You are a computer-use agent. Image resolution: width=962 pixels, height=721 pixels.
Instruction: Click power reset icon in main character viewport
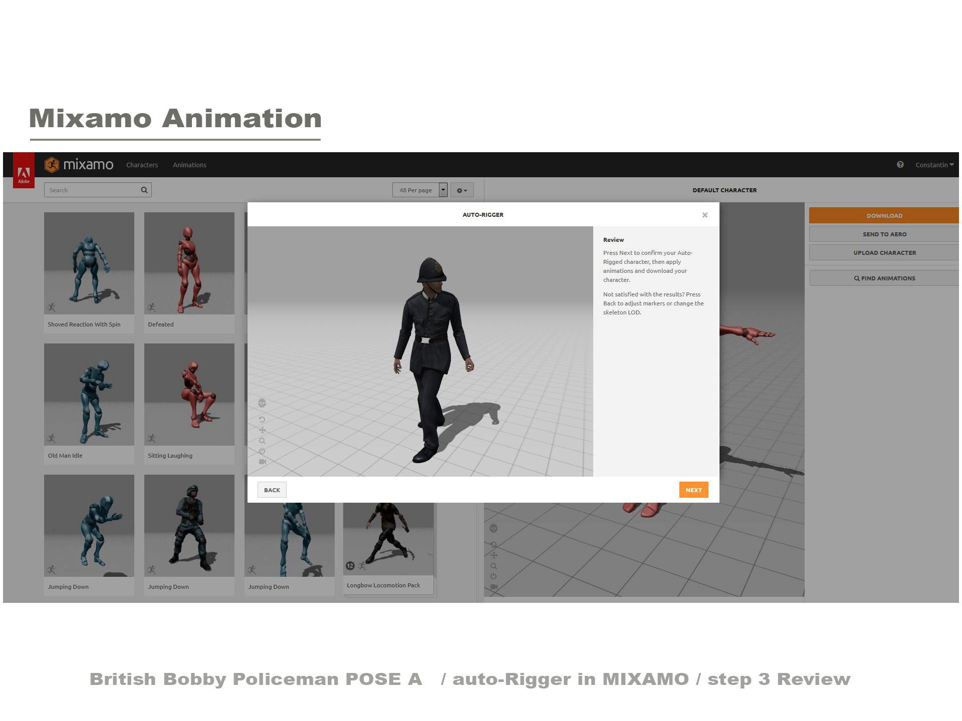click(x=494, y=576)
